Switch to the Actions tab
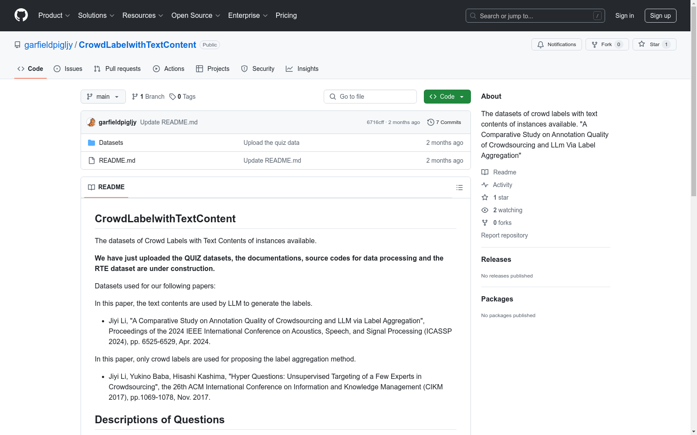This screenshot has width=697, height=435. [x=169, y=69]
